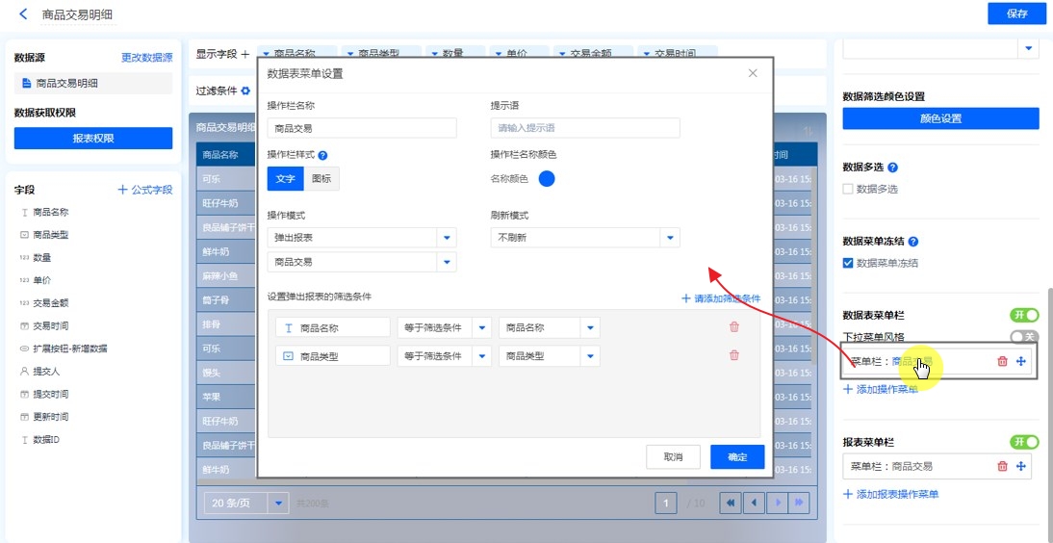1053x543 pixels.
Task: Click the 请添加筛选条件 link
Action: 721,298
